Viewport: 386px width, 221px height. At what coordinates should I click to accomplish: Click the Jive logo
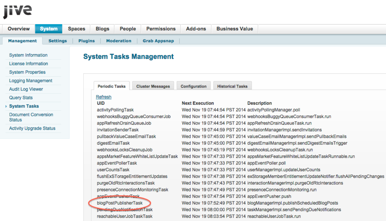point(17,12)
